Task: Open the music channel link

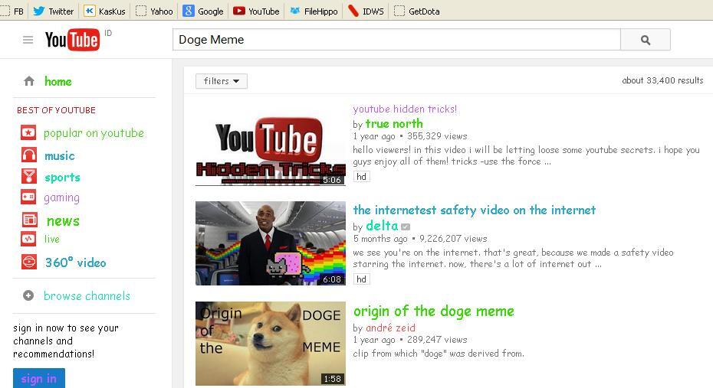Action: [60, 155]
